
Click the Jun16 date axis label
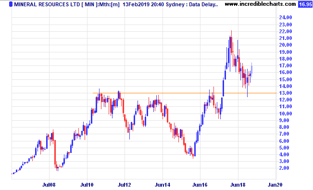200,185
